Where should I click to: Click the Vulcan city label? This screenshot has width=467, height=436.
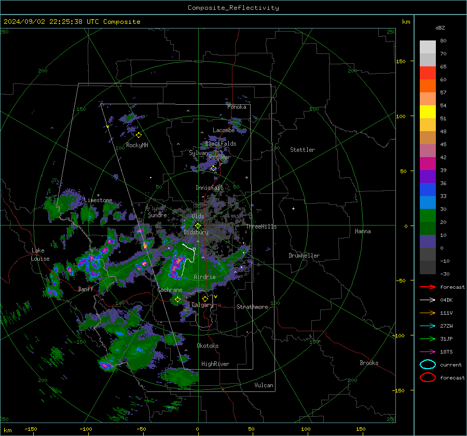[x=264, y=385]
